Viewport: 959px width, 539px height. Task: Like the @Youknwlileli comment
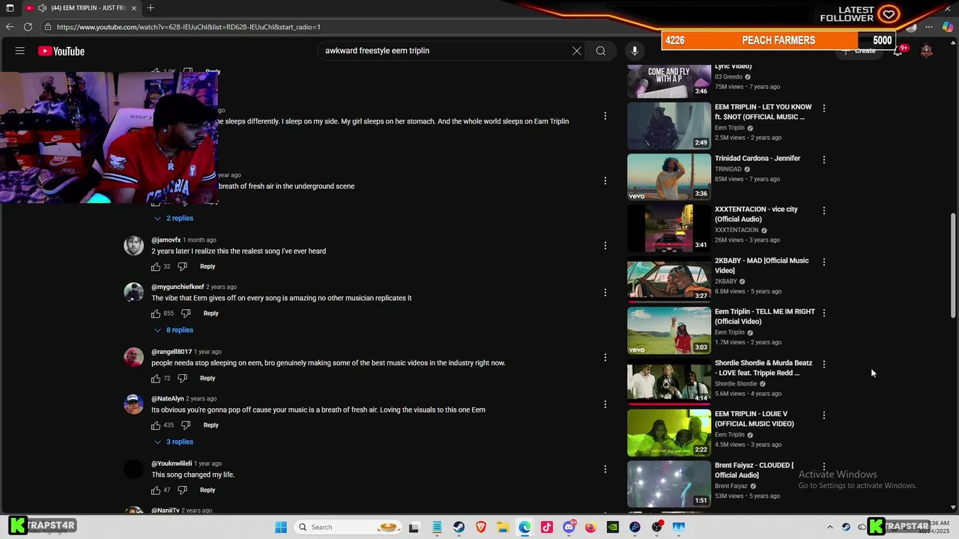pos(156,490)
